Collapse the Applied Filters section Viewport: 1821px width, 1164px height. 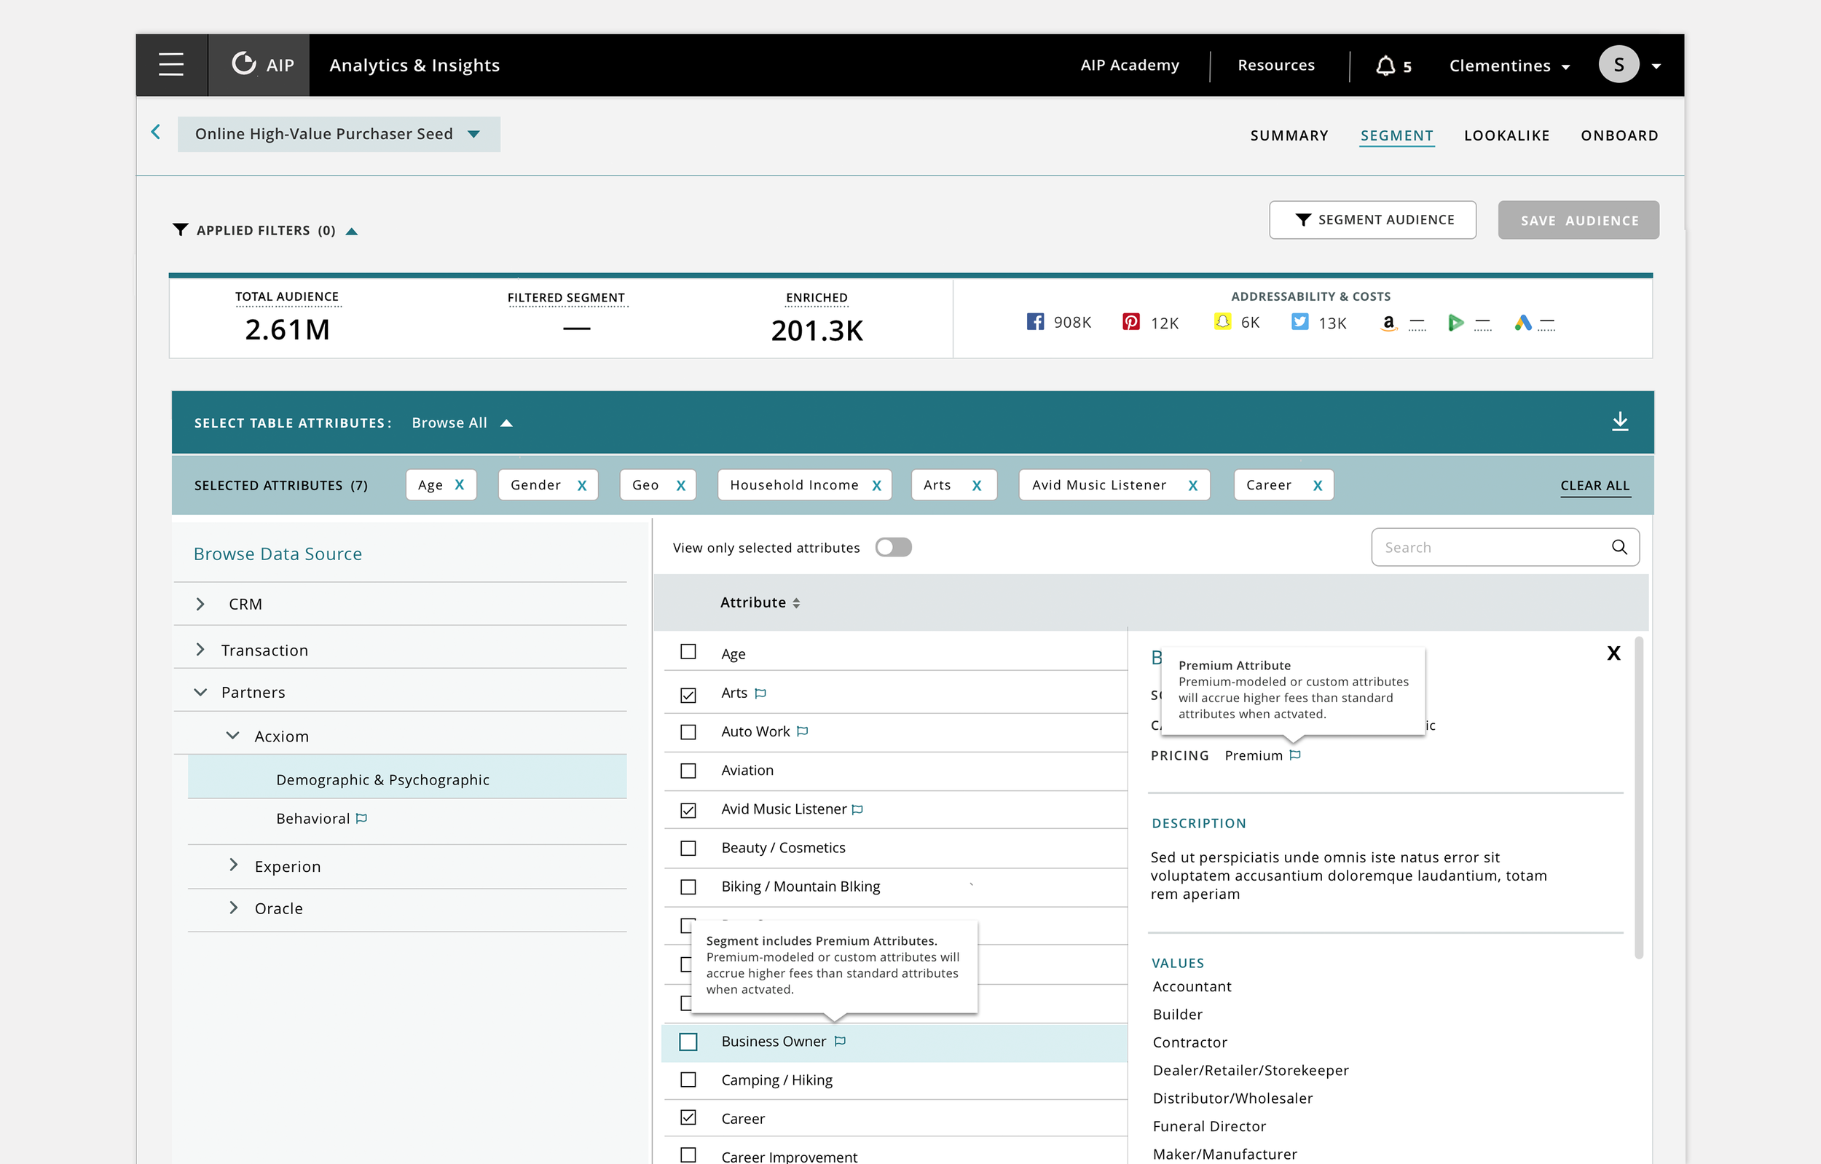[x=352, y=231]
